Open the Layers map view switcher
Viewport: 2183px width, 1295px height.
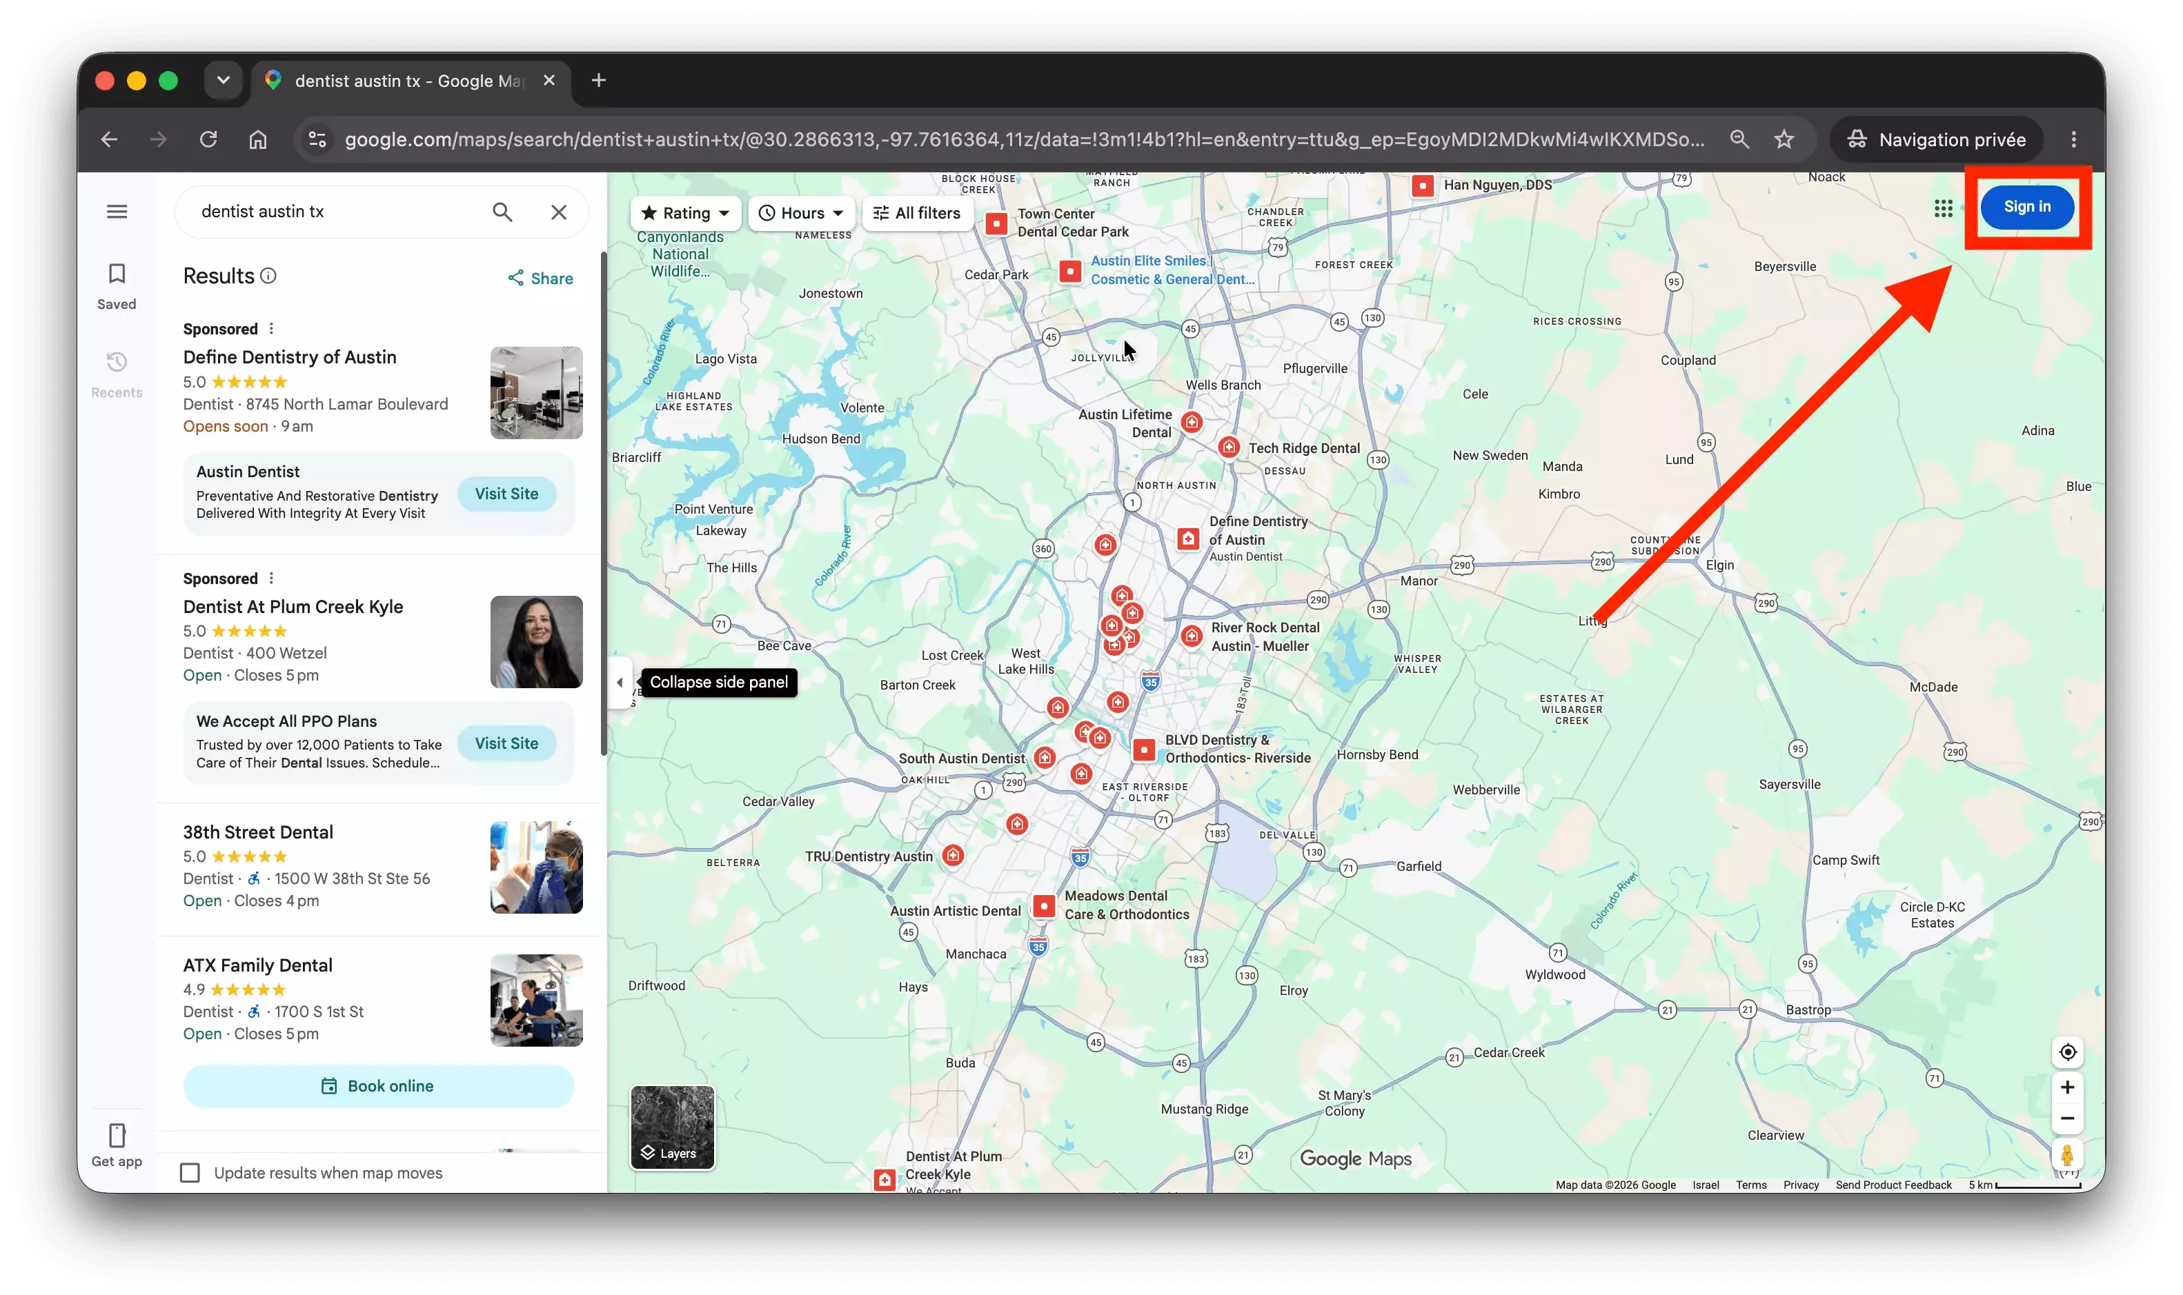point(672,1127)
